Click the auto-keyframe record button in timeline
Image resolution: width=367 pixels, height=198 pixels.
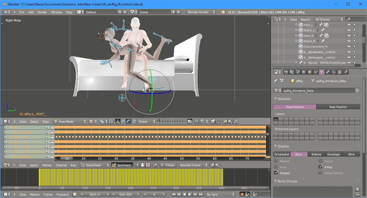tap(242, 194)
